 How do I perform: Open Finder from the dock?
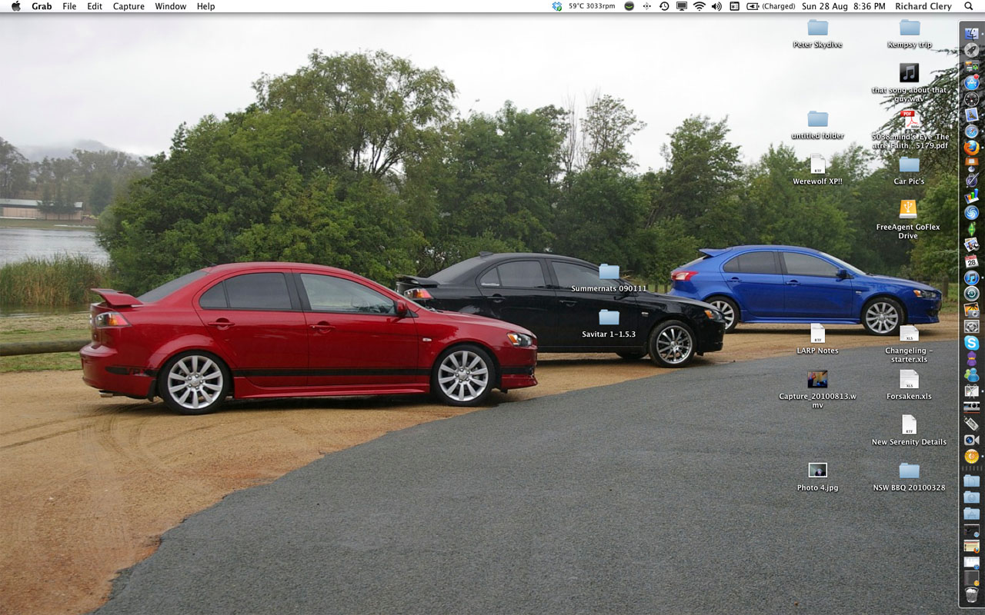(971, 34)
